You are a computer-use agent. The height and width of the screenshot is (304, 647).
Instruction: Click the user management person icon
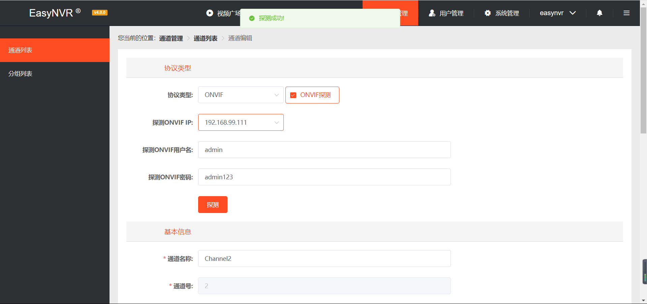[x=432, y=13]
